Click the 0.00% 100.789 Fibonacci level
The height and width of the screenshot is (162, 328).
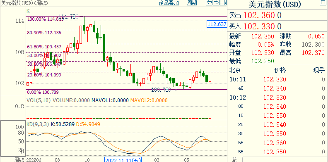(x=43, y=92)
